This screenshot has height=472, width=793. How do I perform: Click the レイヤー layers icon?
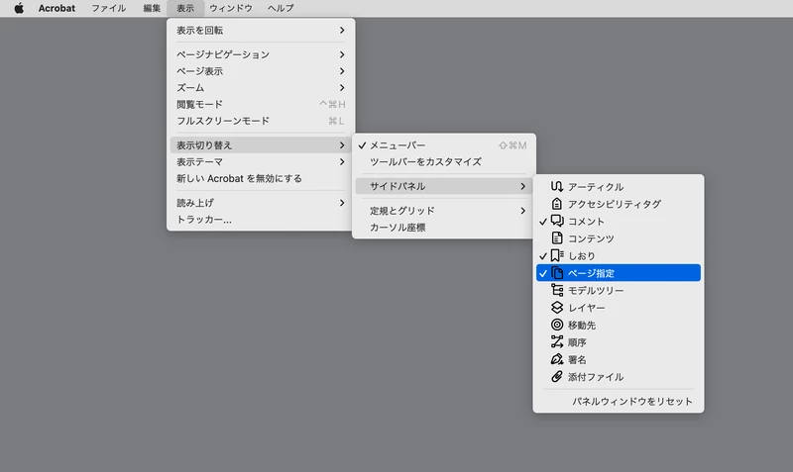557,307
